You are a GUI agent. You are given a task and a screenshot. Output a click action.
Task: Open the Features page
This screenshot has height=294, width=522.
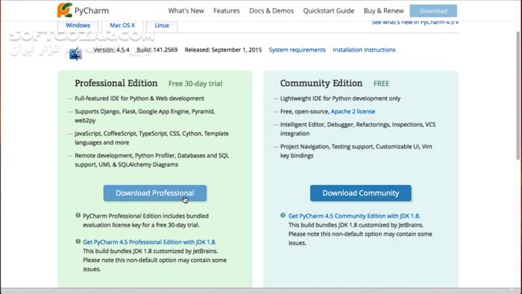(x=227, y=10)
